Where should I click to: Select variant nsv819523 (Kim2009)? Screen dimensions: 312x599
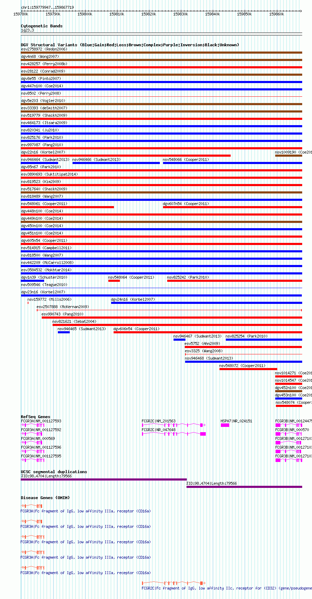(41, 182)
